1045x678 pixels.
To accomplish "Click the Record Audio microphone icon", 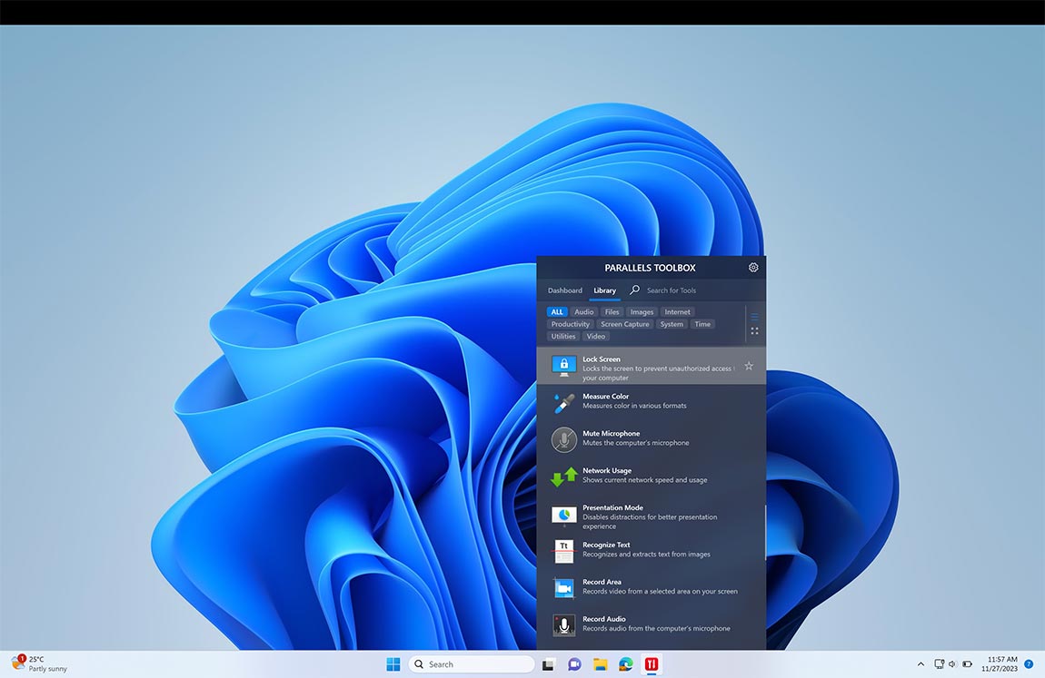I will pos(563,624).
